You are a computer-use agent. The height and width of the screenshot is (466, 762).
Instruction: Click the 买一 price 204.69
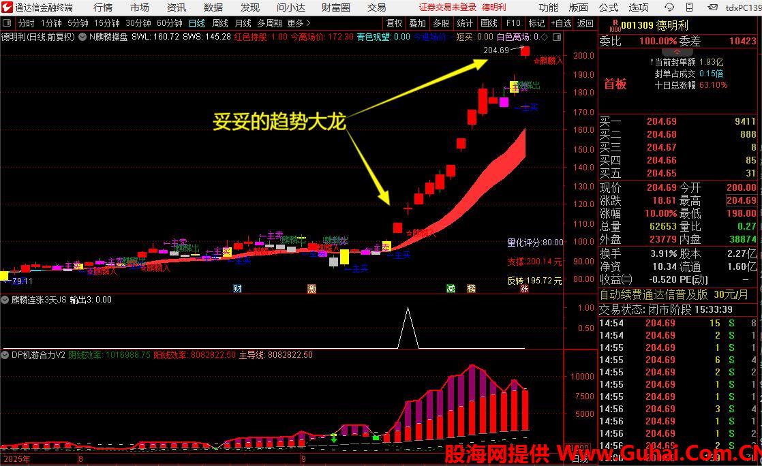coord(661,121)
